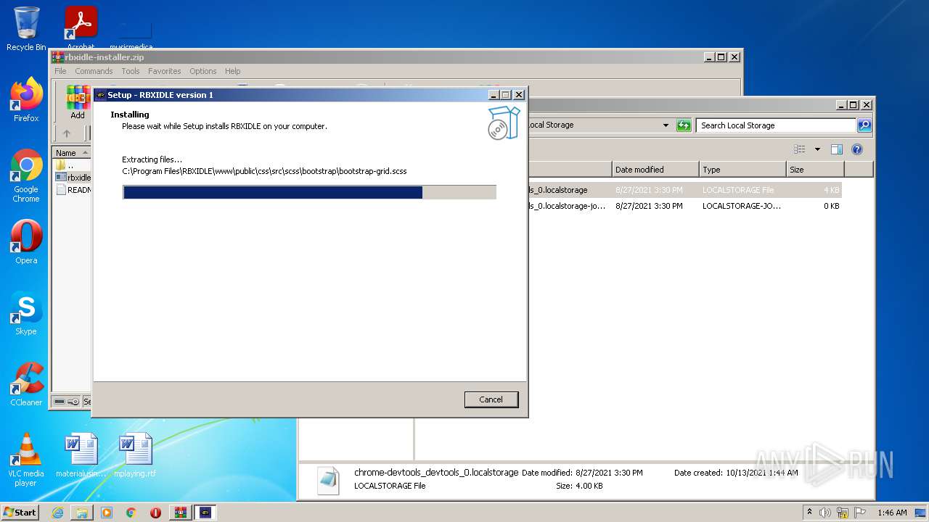Screen dimensions: 929x522
Task: Open the Recycle Bin desktop icon
Action: (26, 29)
